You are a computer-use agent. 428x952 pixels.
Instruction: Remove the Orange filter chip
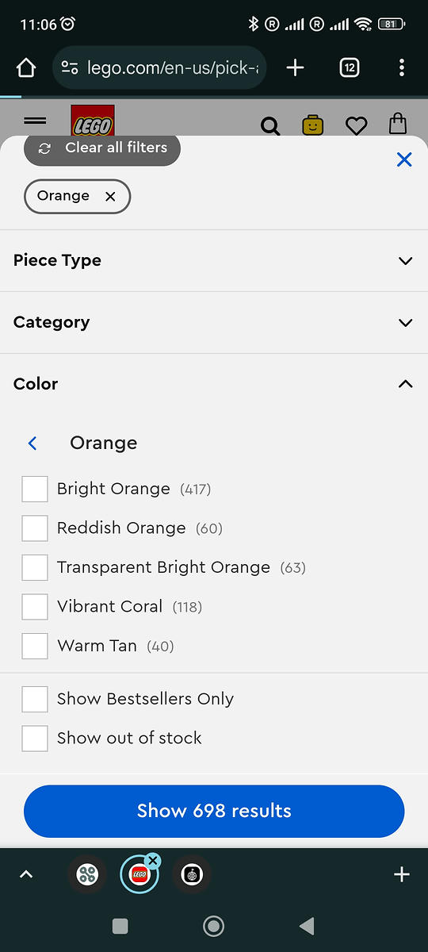point(110,197)
